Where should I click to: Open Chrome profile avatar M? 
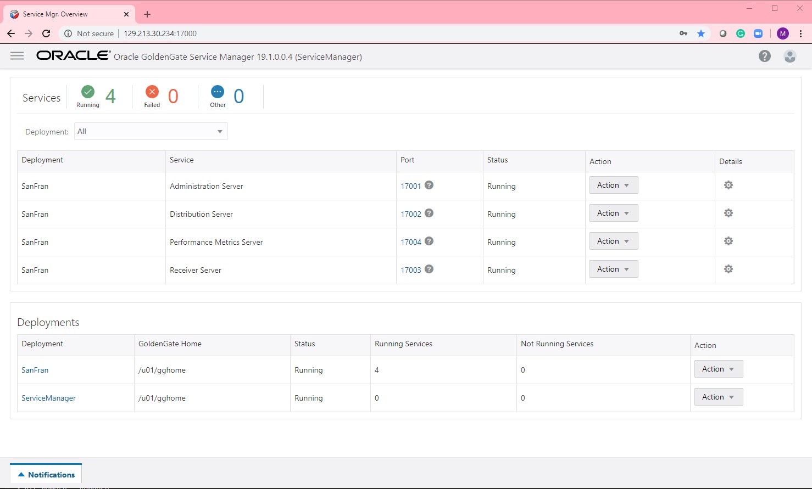(783, 33)
